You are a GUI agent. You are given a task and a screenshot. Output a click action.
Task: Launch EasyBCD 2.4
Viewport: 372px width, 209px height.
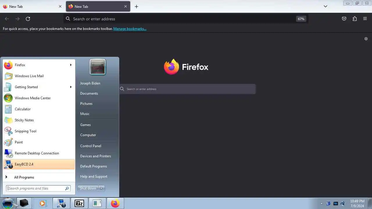point(39,164)
